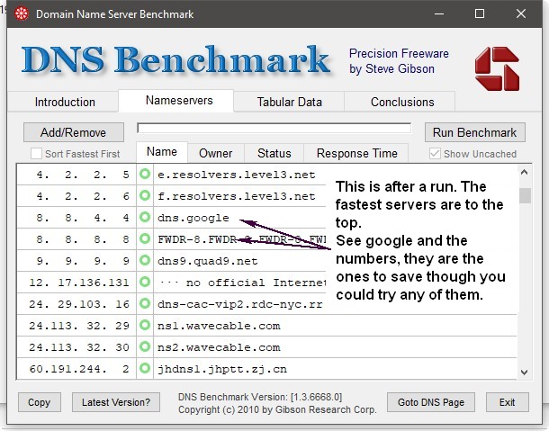The height and width of the screenshot is (431, 549).
Task: Click the red GRC logo icon
Action: pyautogui.click(x=497, y=68)
